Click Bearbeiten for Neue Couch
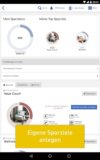Image resolution: width=100 pixels, height=160 pixels. point(90,94)
